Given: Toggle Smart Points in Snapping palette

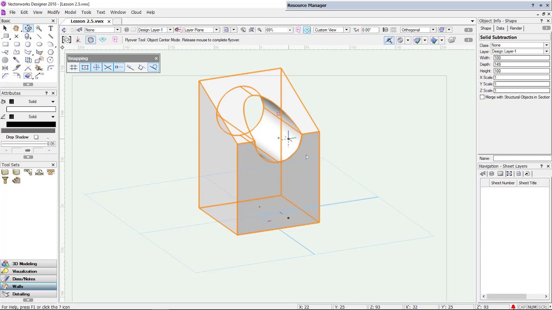Looking at the screenshot, I should pyautogui.click(x=119, y=67).
